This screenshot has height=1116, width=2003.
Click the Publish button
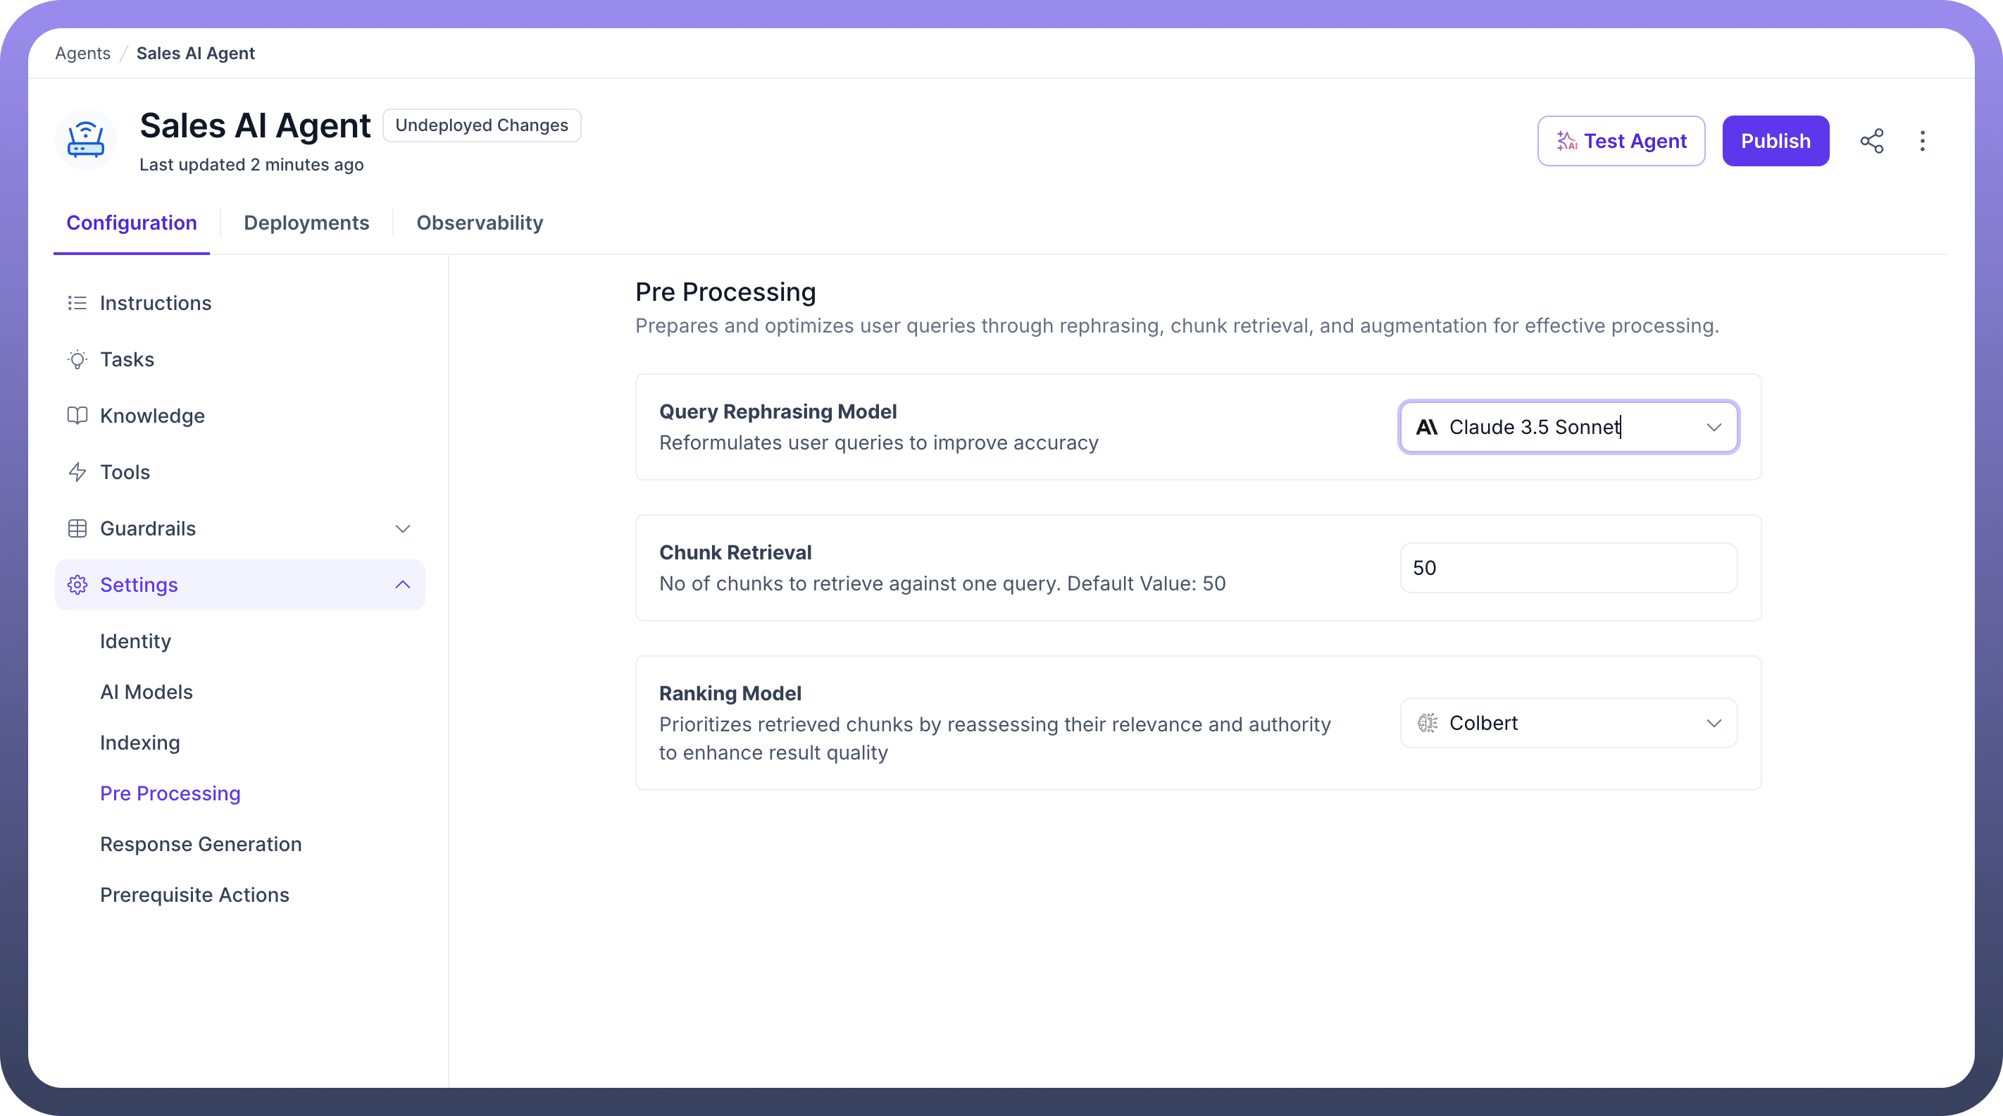tap(1776, 141)
